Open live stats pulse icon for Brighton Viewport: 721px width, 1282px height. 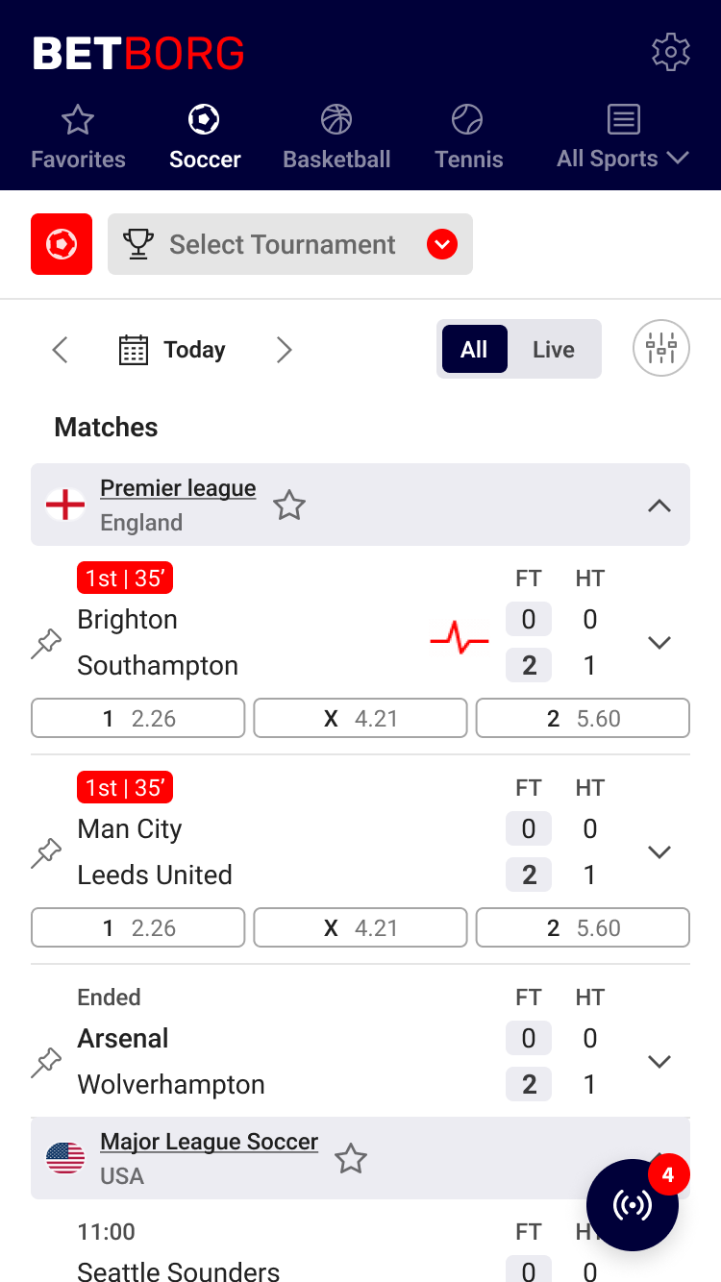[x=460, y=638]
